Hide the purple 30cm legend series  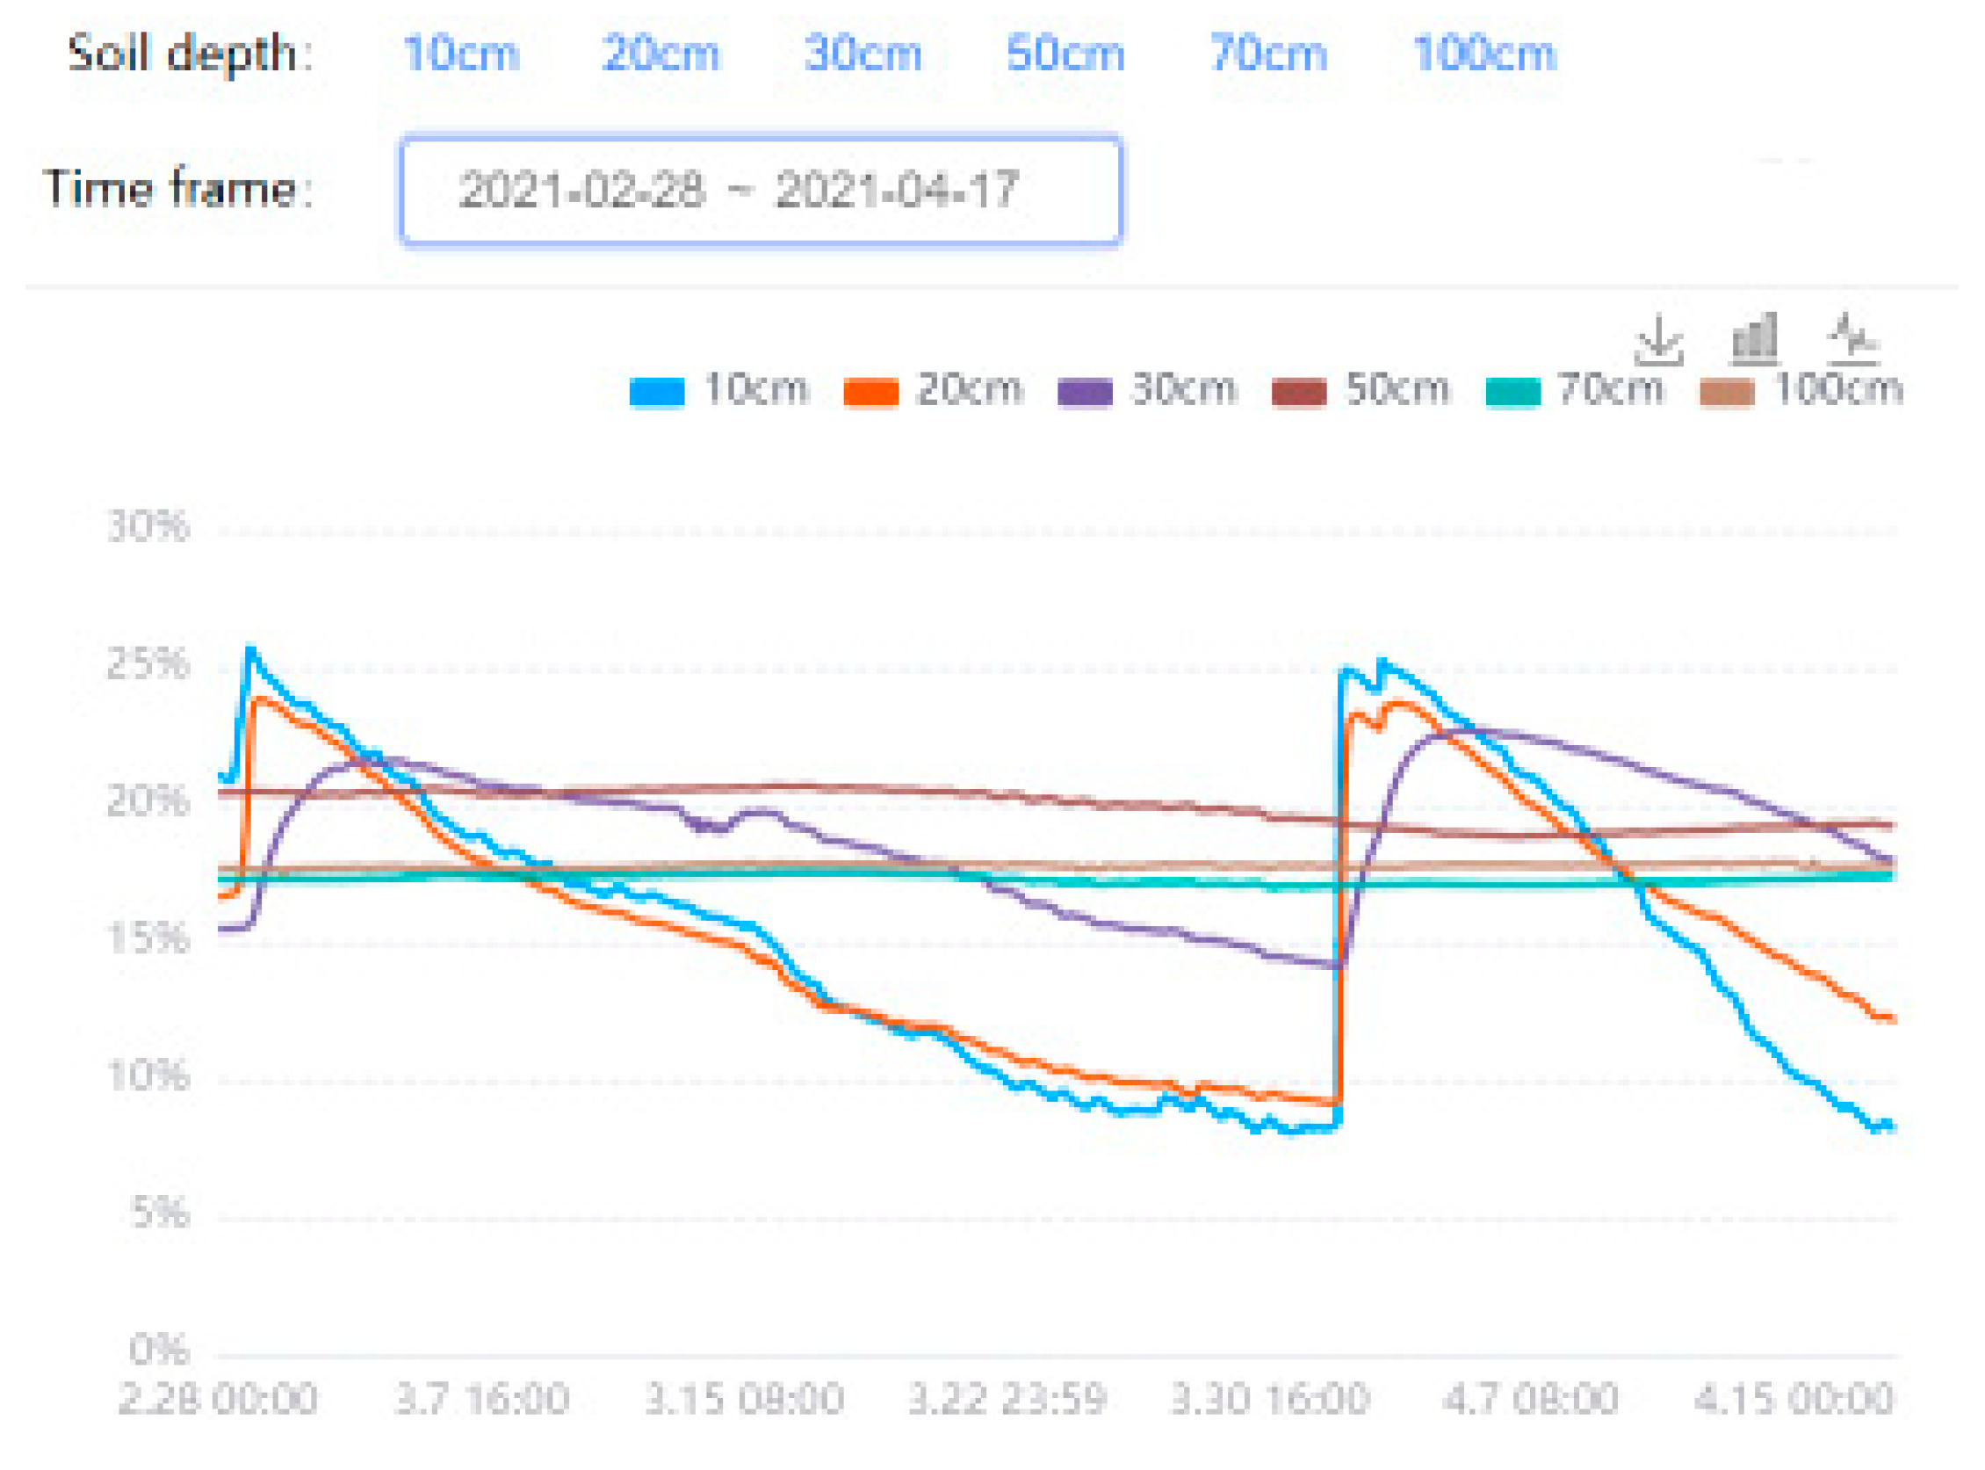pyautogui.click(x=1085, y=392)
